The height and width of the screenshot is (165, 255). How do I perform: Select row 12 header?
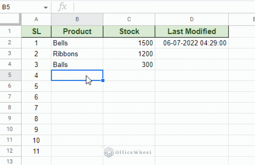pyautogui.click(x=10, y=151)
